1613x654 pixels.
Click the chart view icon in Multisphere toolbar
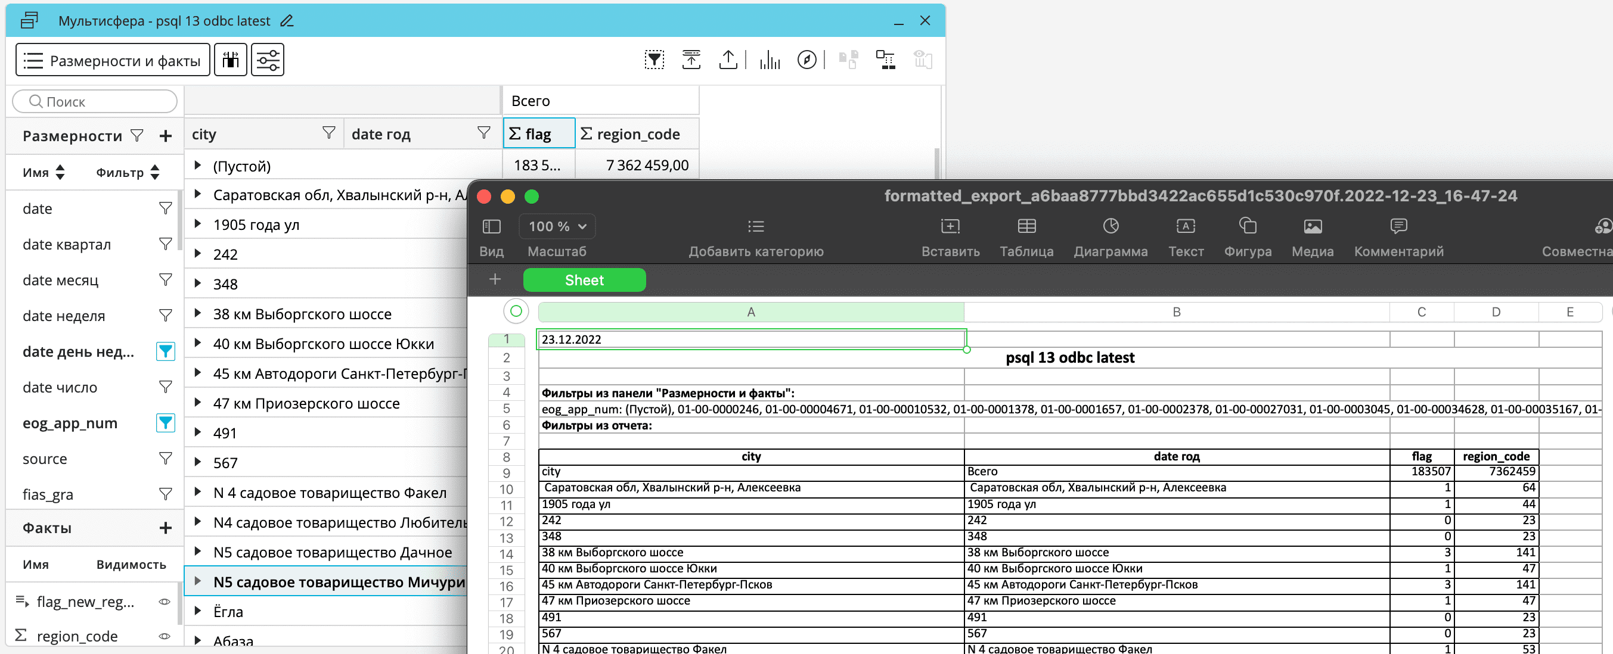(770, 60)
